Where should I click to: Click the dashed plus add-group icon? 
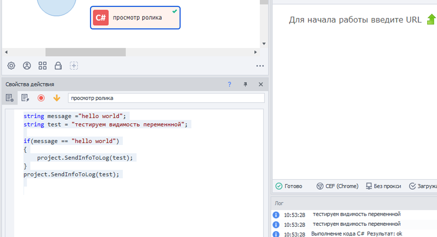point(74,66)
